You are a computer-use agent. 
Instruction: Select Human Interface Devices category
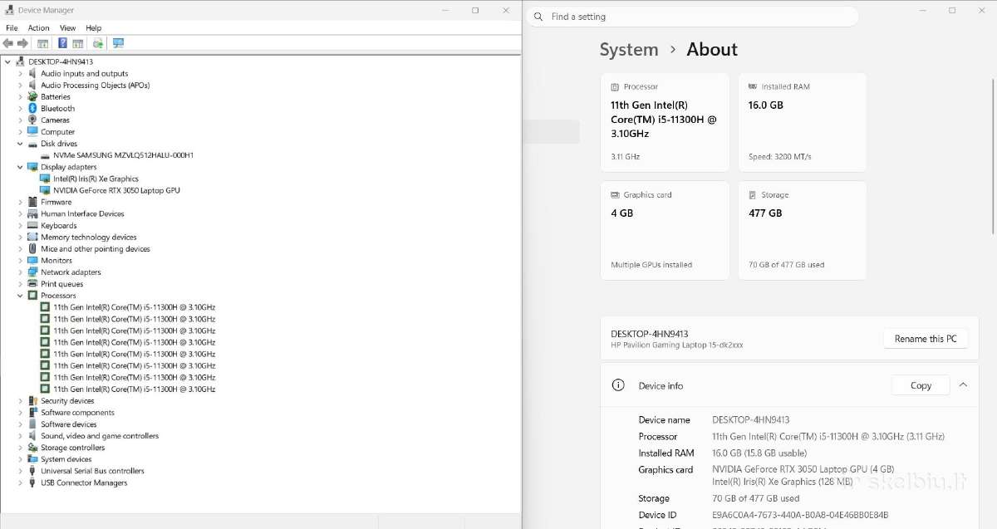click(x=82, y=214)
